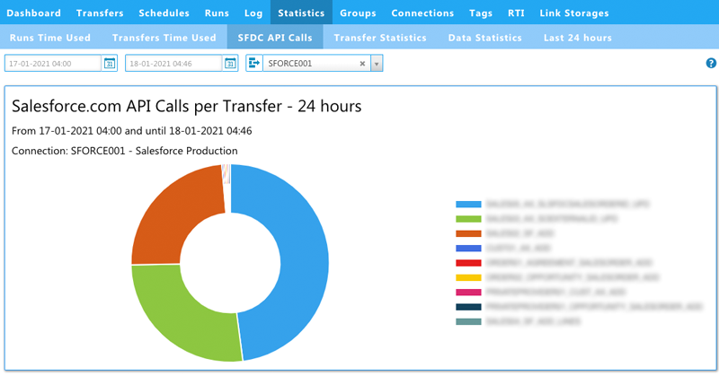Show the Transfers Time Used statistics

[164, 38]
